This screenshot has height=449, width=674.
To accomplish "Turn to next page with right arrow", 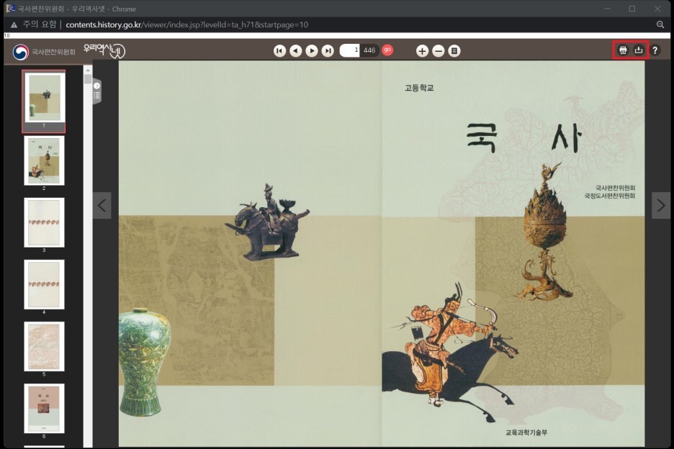I will pyautogui.click(x=660, y=205).
